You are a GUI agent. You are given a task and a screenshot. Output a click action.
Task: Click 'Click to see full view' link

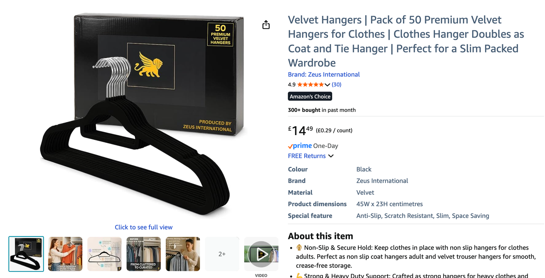[144, 227]
